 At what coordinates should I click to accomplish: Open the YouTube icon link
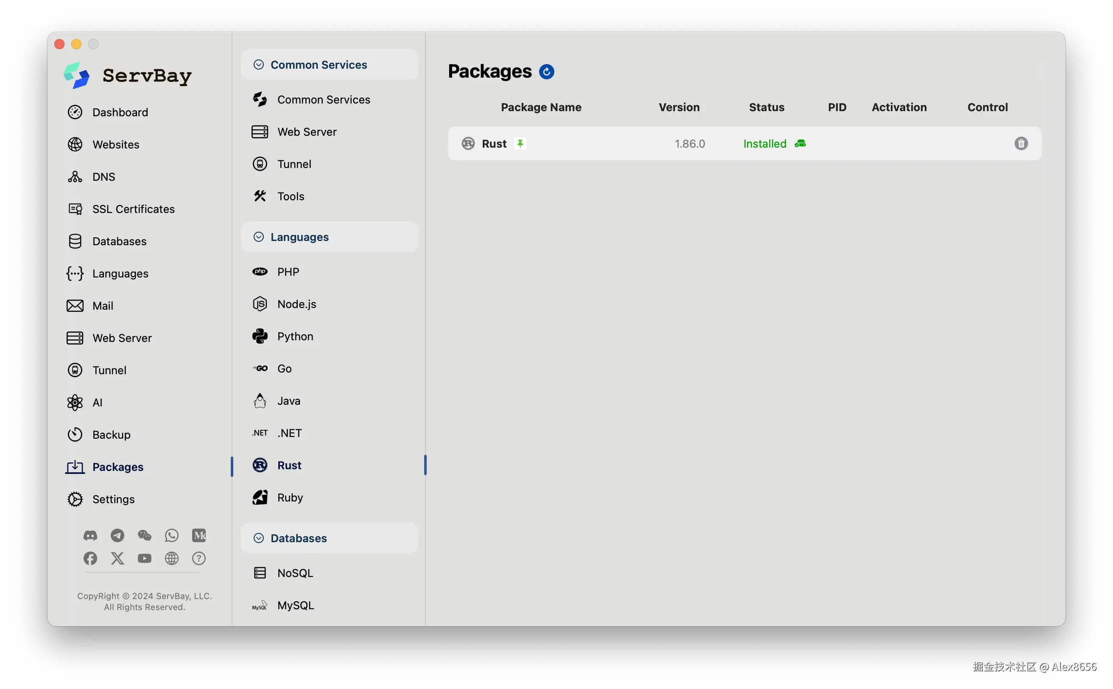point(144,558)
